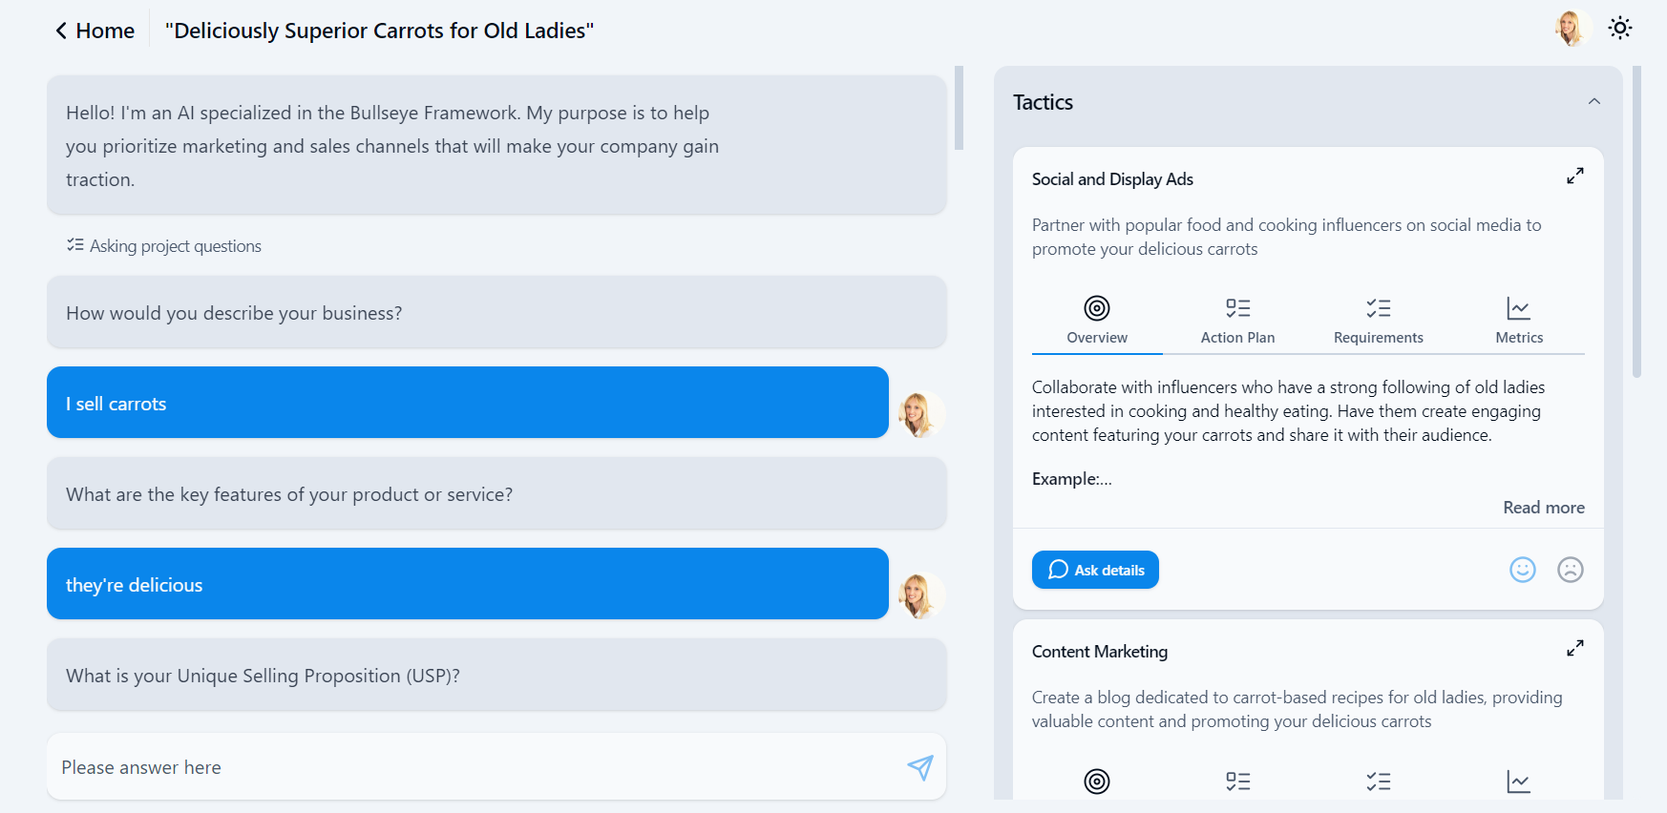Expand the Content Marketing card
Image resolution: width=1667 pixels, height=813 pixels.
1575,649
